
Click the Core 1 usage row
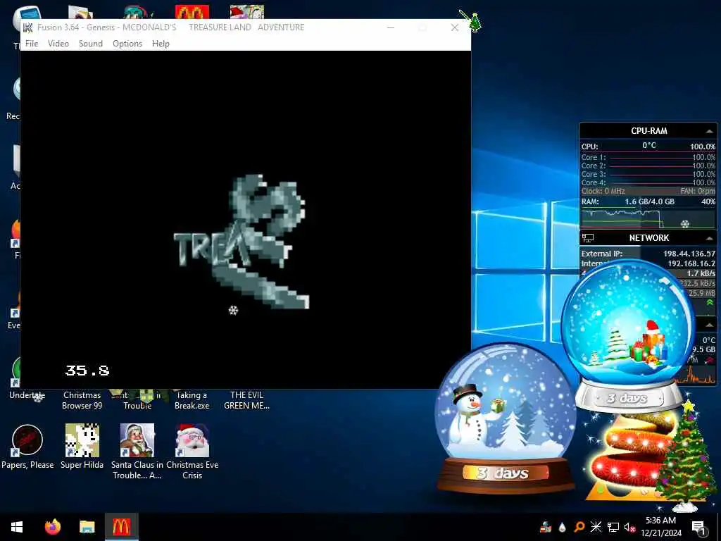click(648, 157)
